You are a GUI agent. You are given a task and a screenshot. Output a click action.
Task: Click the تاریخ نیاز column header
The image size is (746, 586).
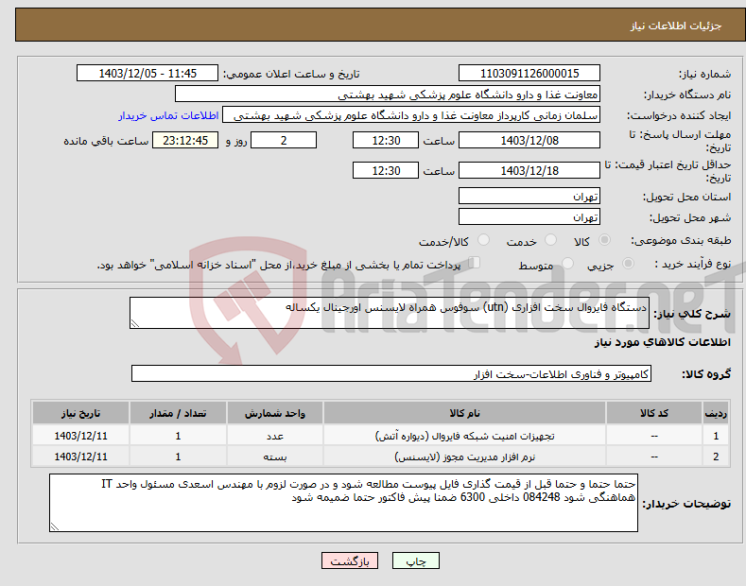[x=81, y=413]
